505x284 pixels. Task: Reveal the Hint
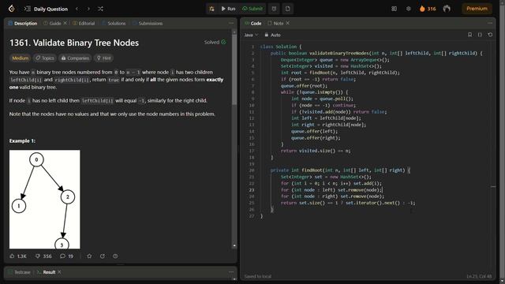coord(103,58)
